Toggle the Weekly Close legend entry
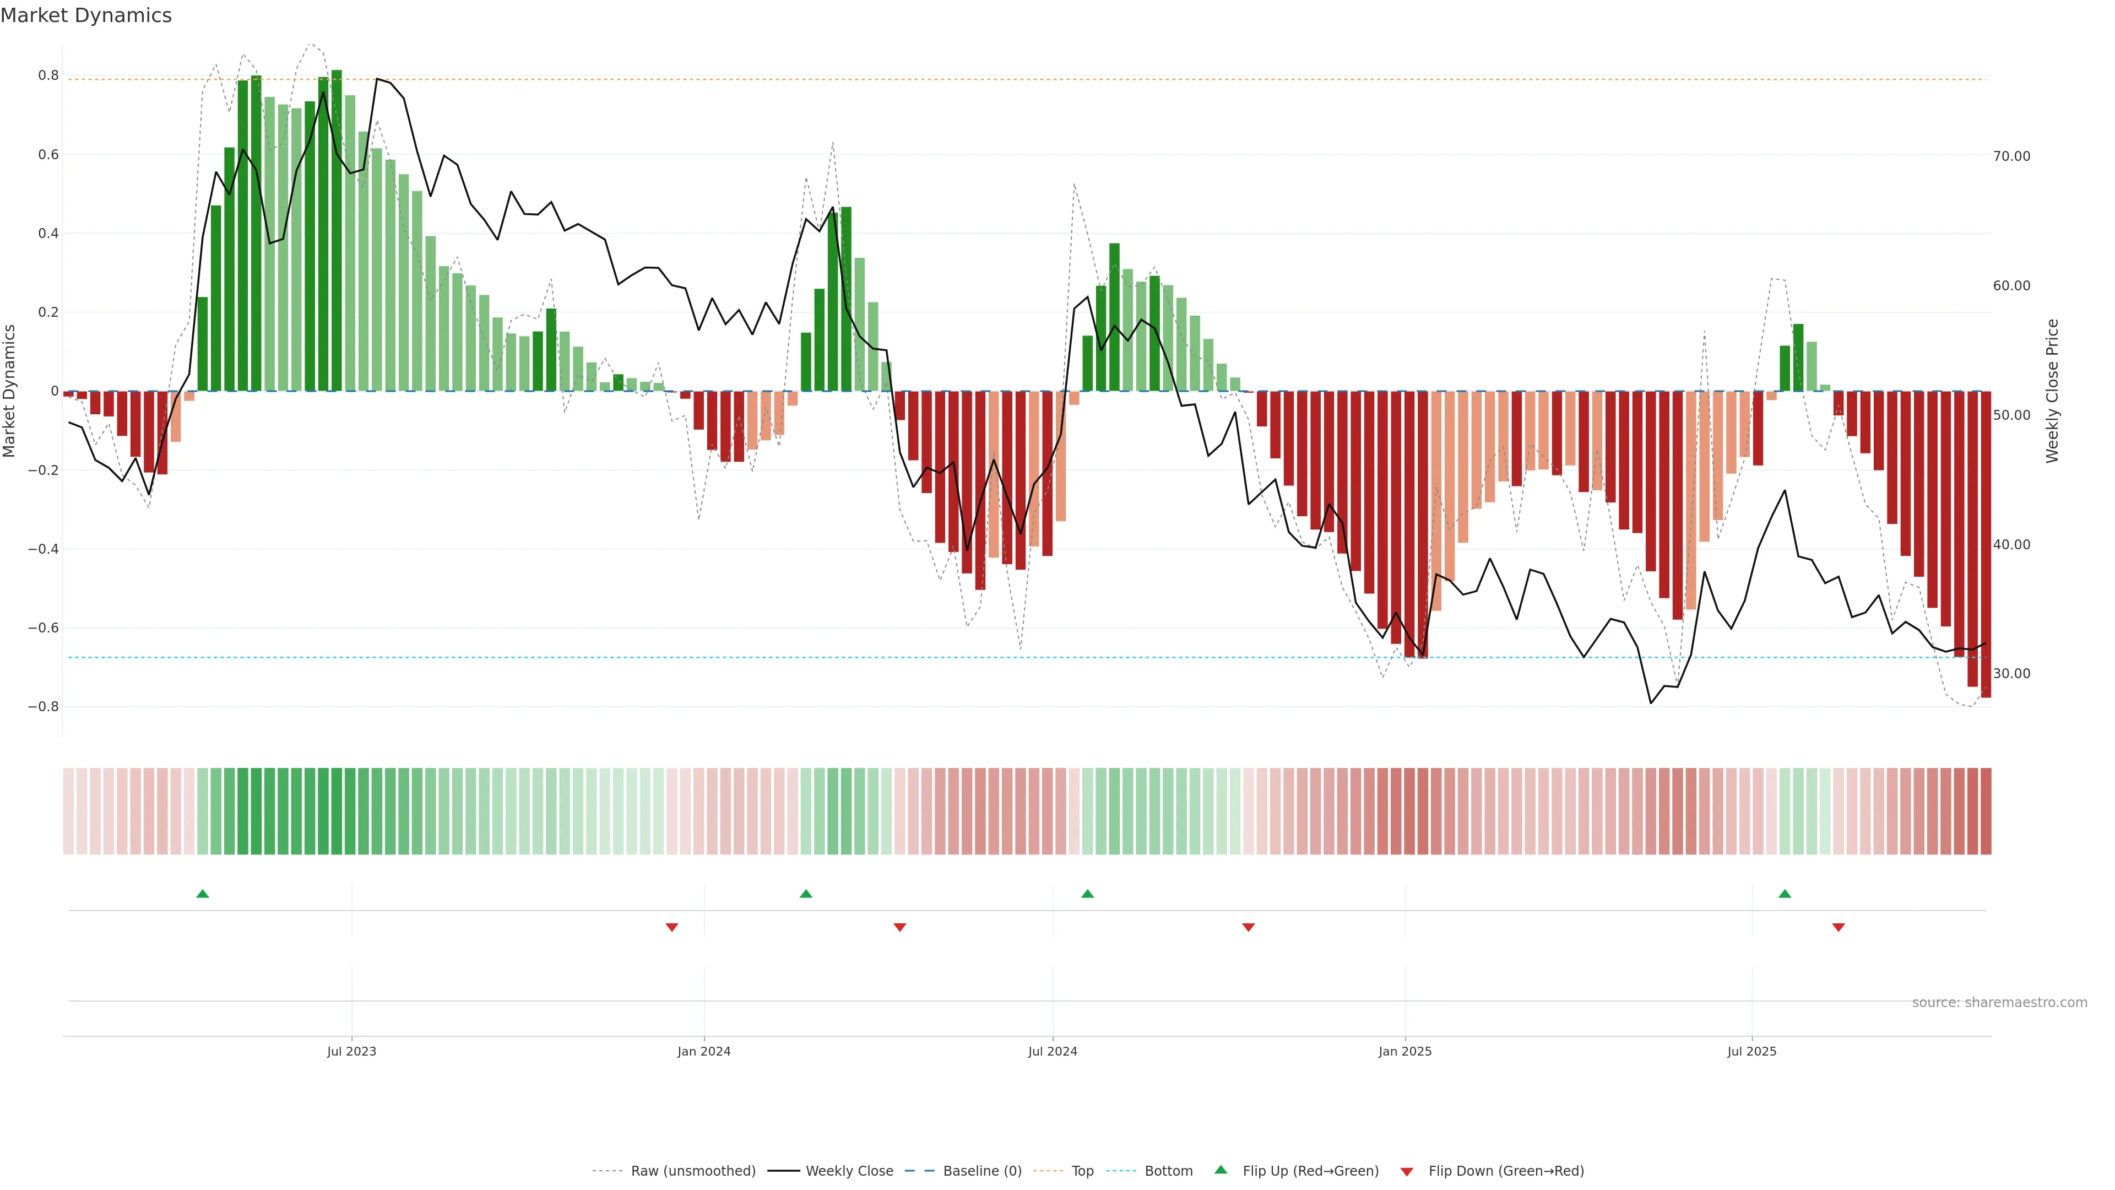 (x=849, y=1171)
